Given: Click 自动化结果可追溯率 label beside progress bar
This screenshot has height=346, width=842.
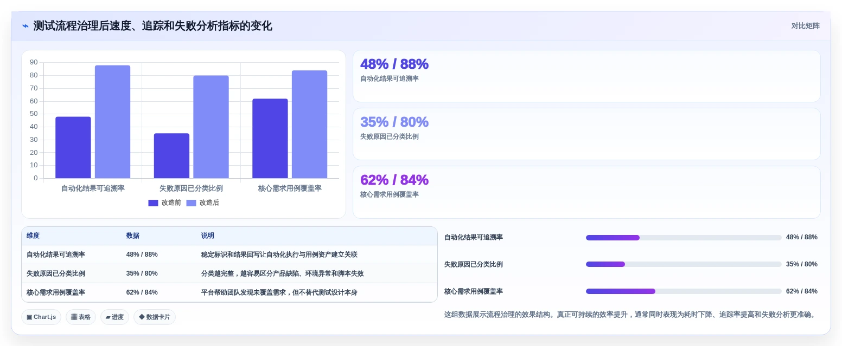Looking at the screenshot, I should coord(474,237).
